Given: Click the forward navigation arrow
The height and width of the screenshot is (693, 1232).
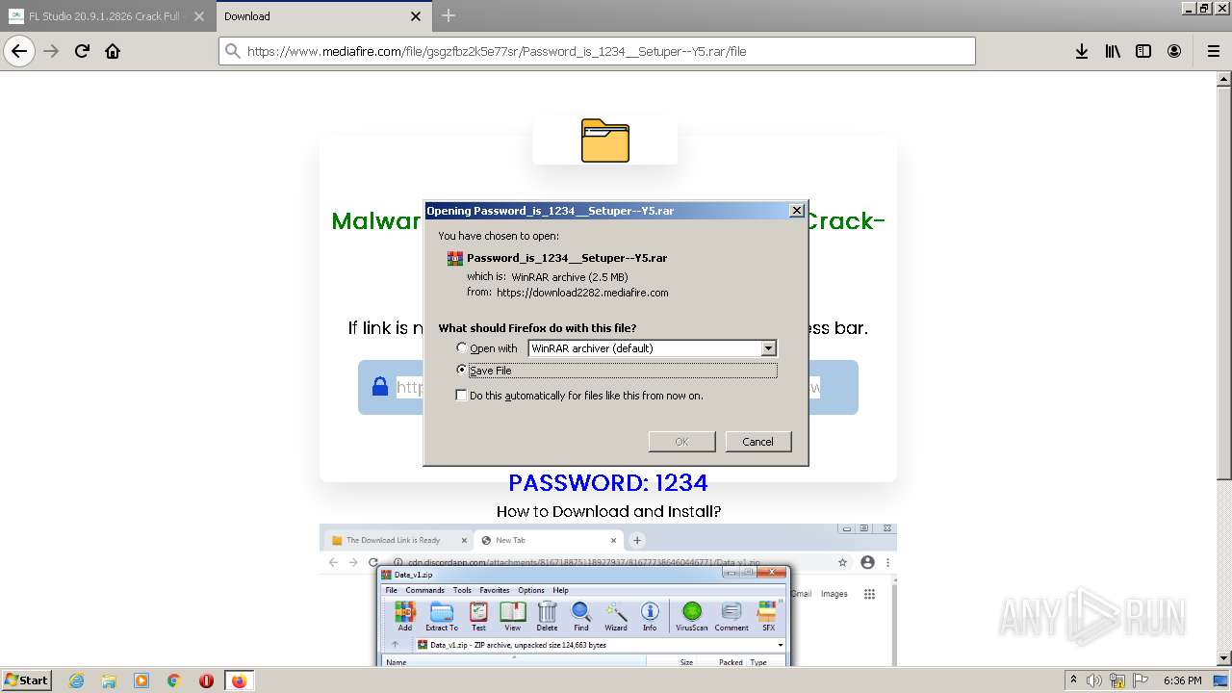Looking at the screenshot, I should [x=51, y=51].
